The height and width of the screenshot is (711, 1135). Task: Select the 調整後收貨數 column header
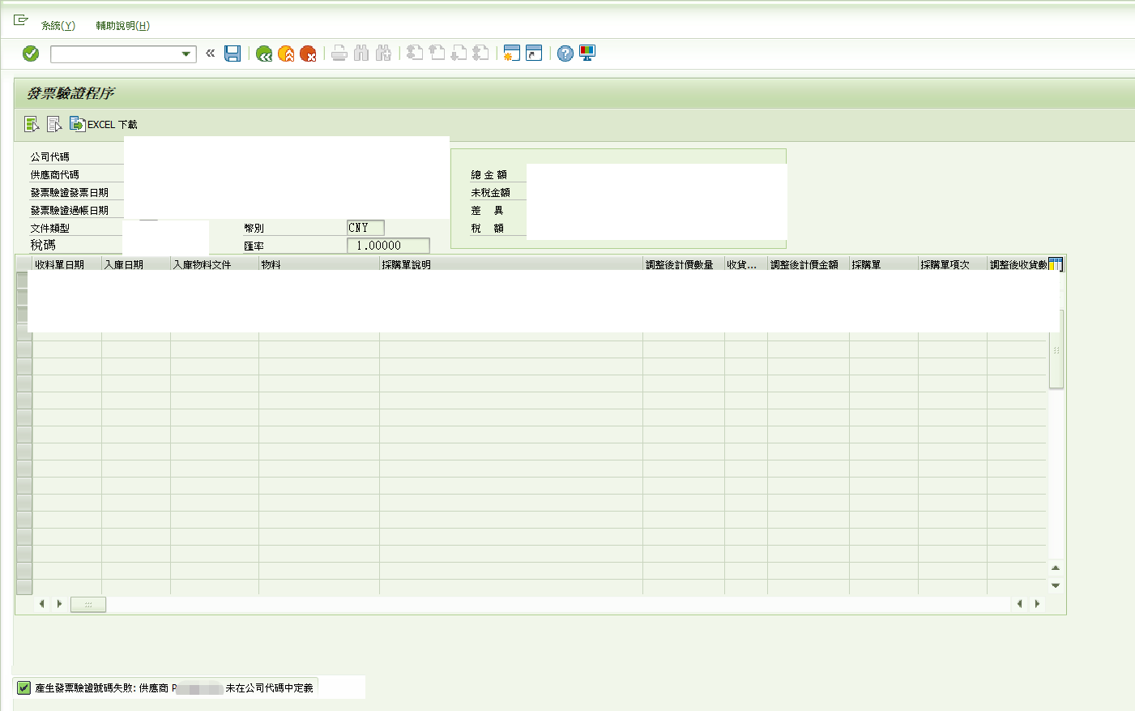pos(1018,264)
